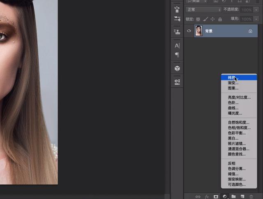
Task: Expand the 填充 fill dropdown arrow
Action: [x=256, y=19]
